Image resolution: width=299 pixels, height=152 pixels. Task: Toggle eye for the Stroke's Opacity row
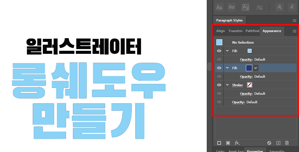(219, 93)
